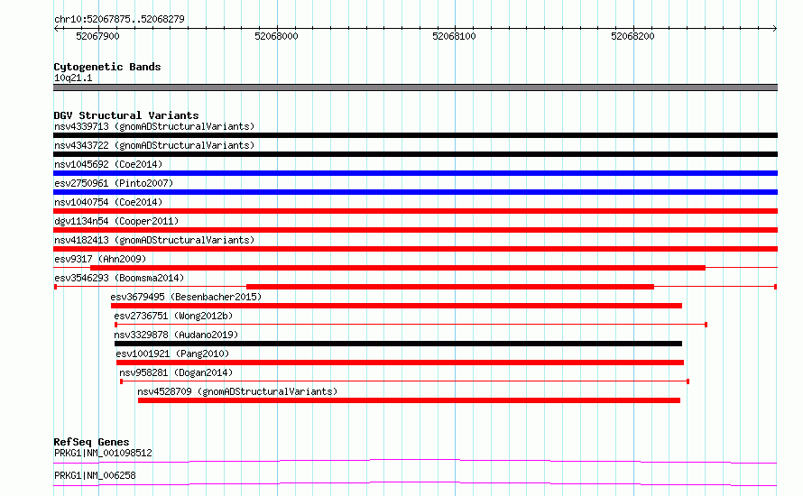Image resolution: width=803 pixels, height=496 pixels.
Task: Open the esv9317 (Ahn2009) label
Action: [100, 259]
